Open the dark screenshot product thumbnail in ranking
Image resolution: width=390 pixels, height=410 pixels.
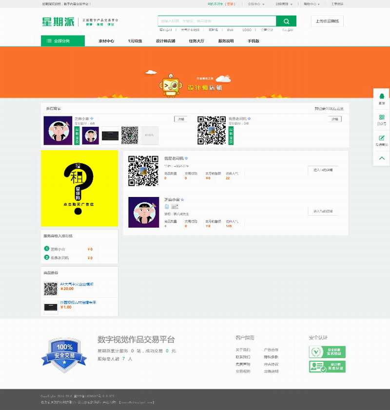click(110, 136)
